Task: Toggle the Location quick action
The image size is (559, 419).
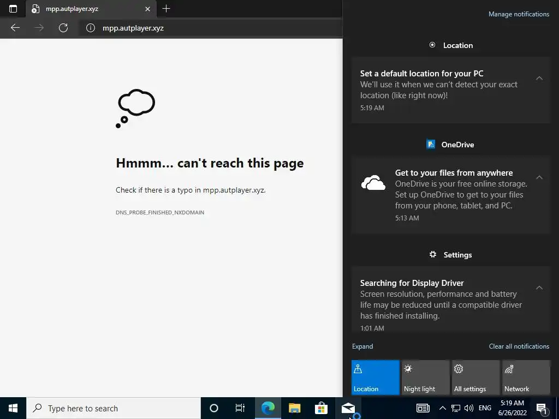Action: point(376,378)
